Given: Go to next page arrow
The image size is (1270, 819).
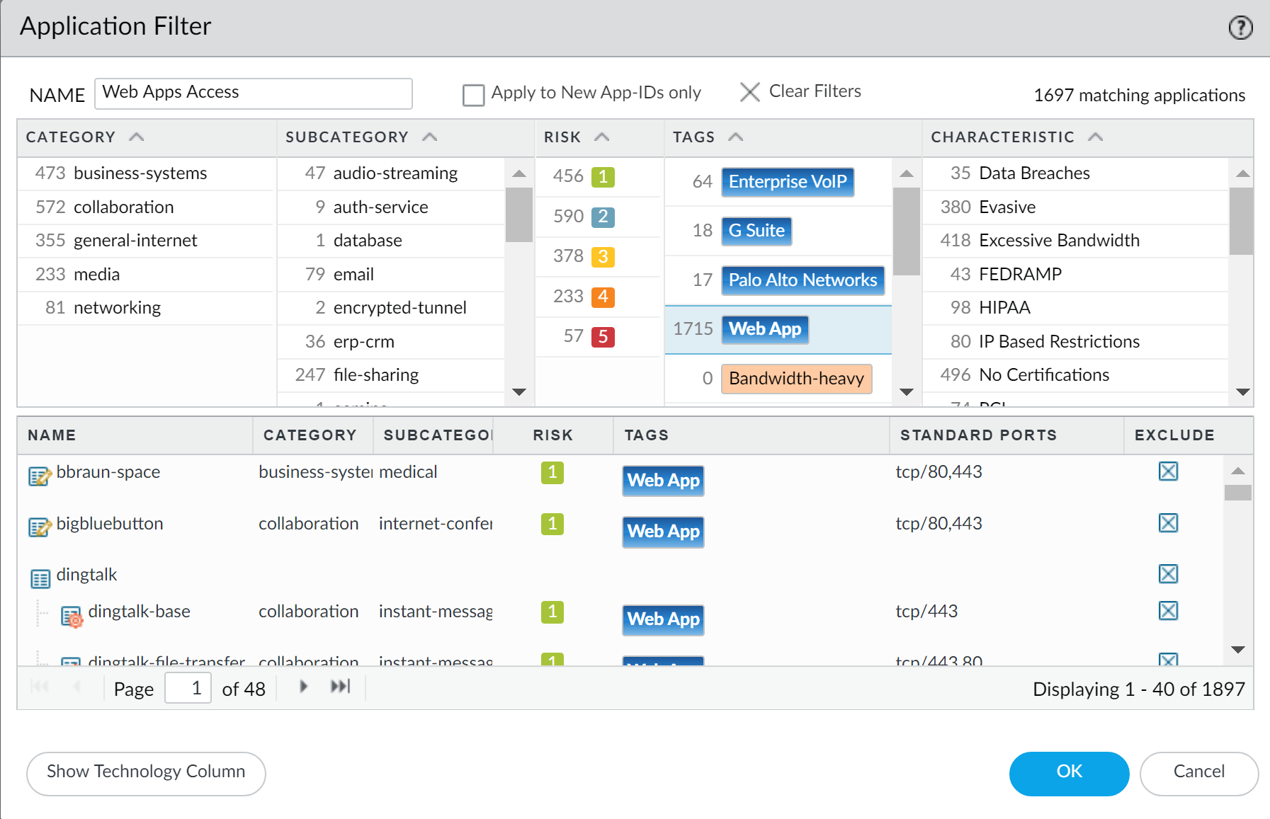Looking at the screenshot, I should [x=303, y=687].
